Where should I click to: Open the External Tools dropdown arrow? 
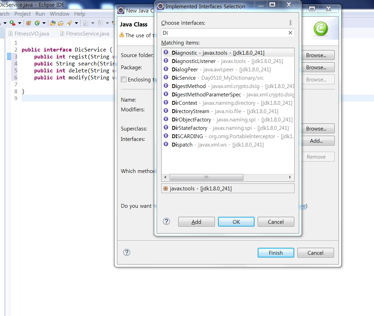[x=20, y=23]
